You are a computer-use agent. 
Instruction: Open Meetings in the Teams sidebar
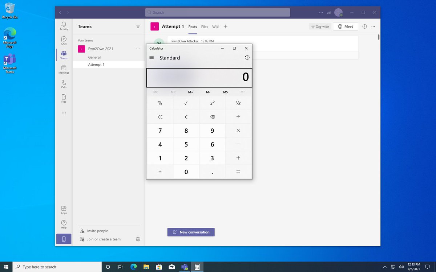coord(64,69)
